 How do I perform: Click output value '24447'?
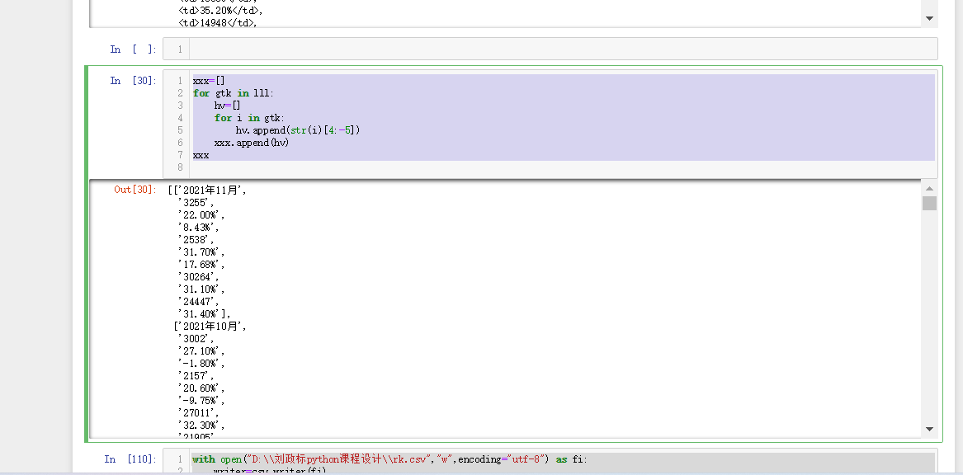coord(198,302)
